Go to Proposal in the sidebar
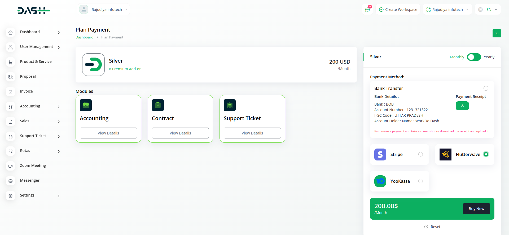 [x=28, y=76]
